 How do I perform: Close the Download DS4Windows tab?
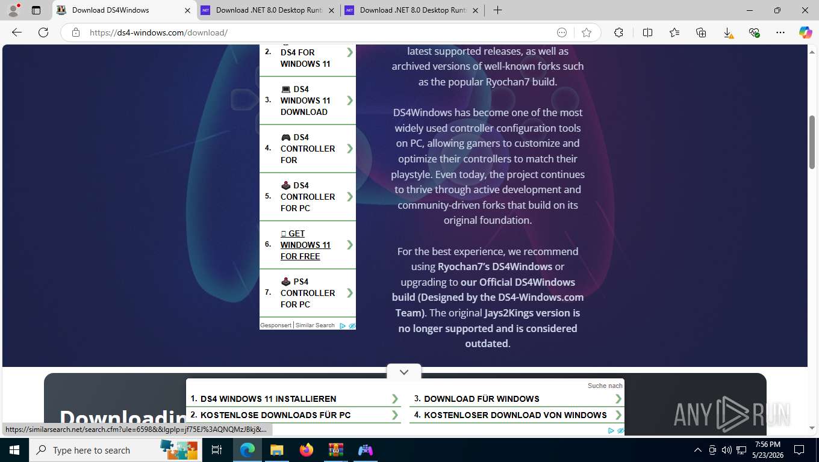coord(187,10)
